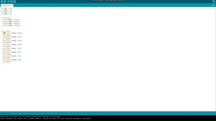Open the Serial Monitor icon
Screen dimensions: 216x121
pyautogui.click(x=214, y=1)
